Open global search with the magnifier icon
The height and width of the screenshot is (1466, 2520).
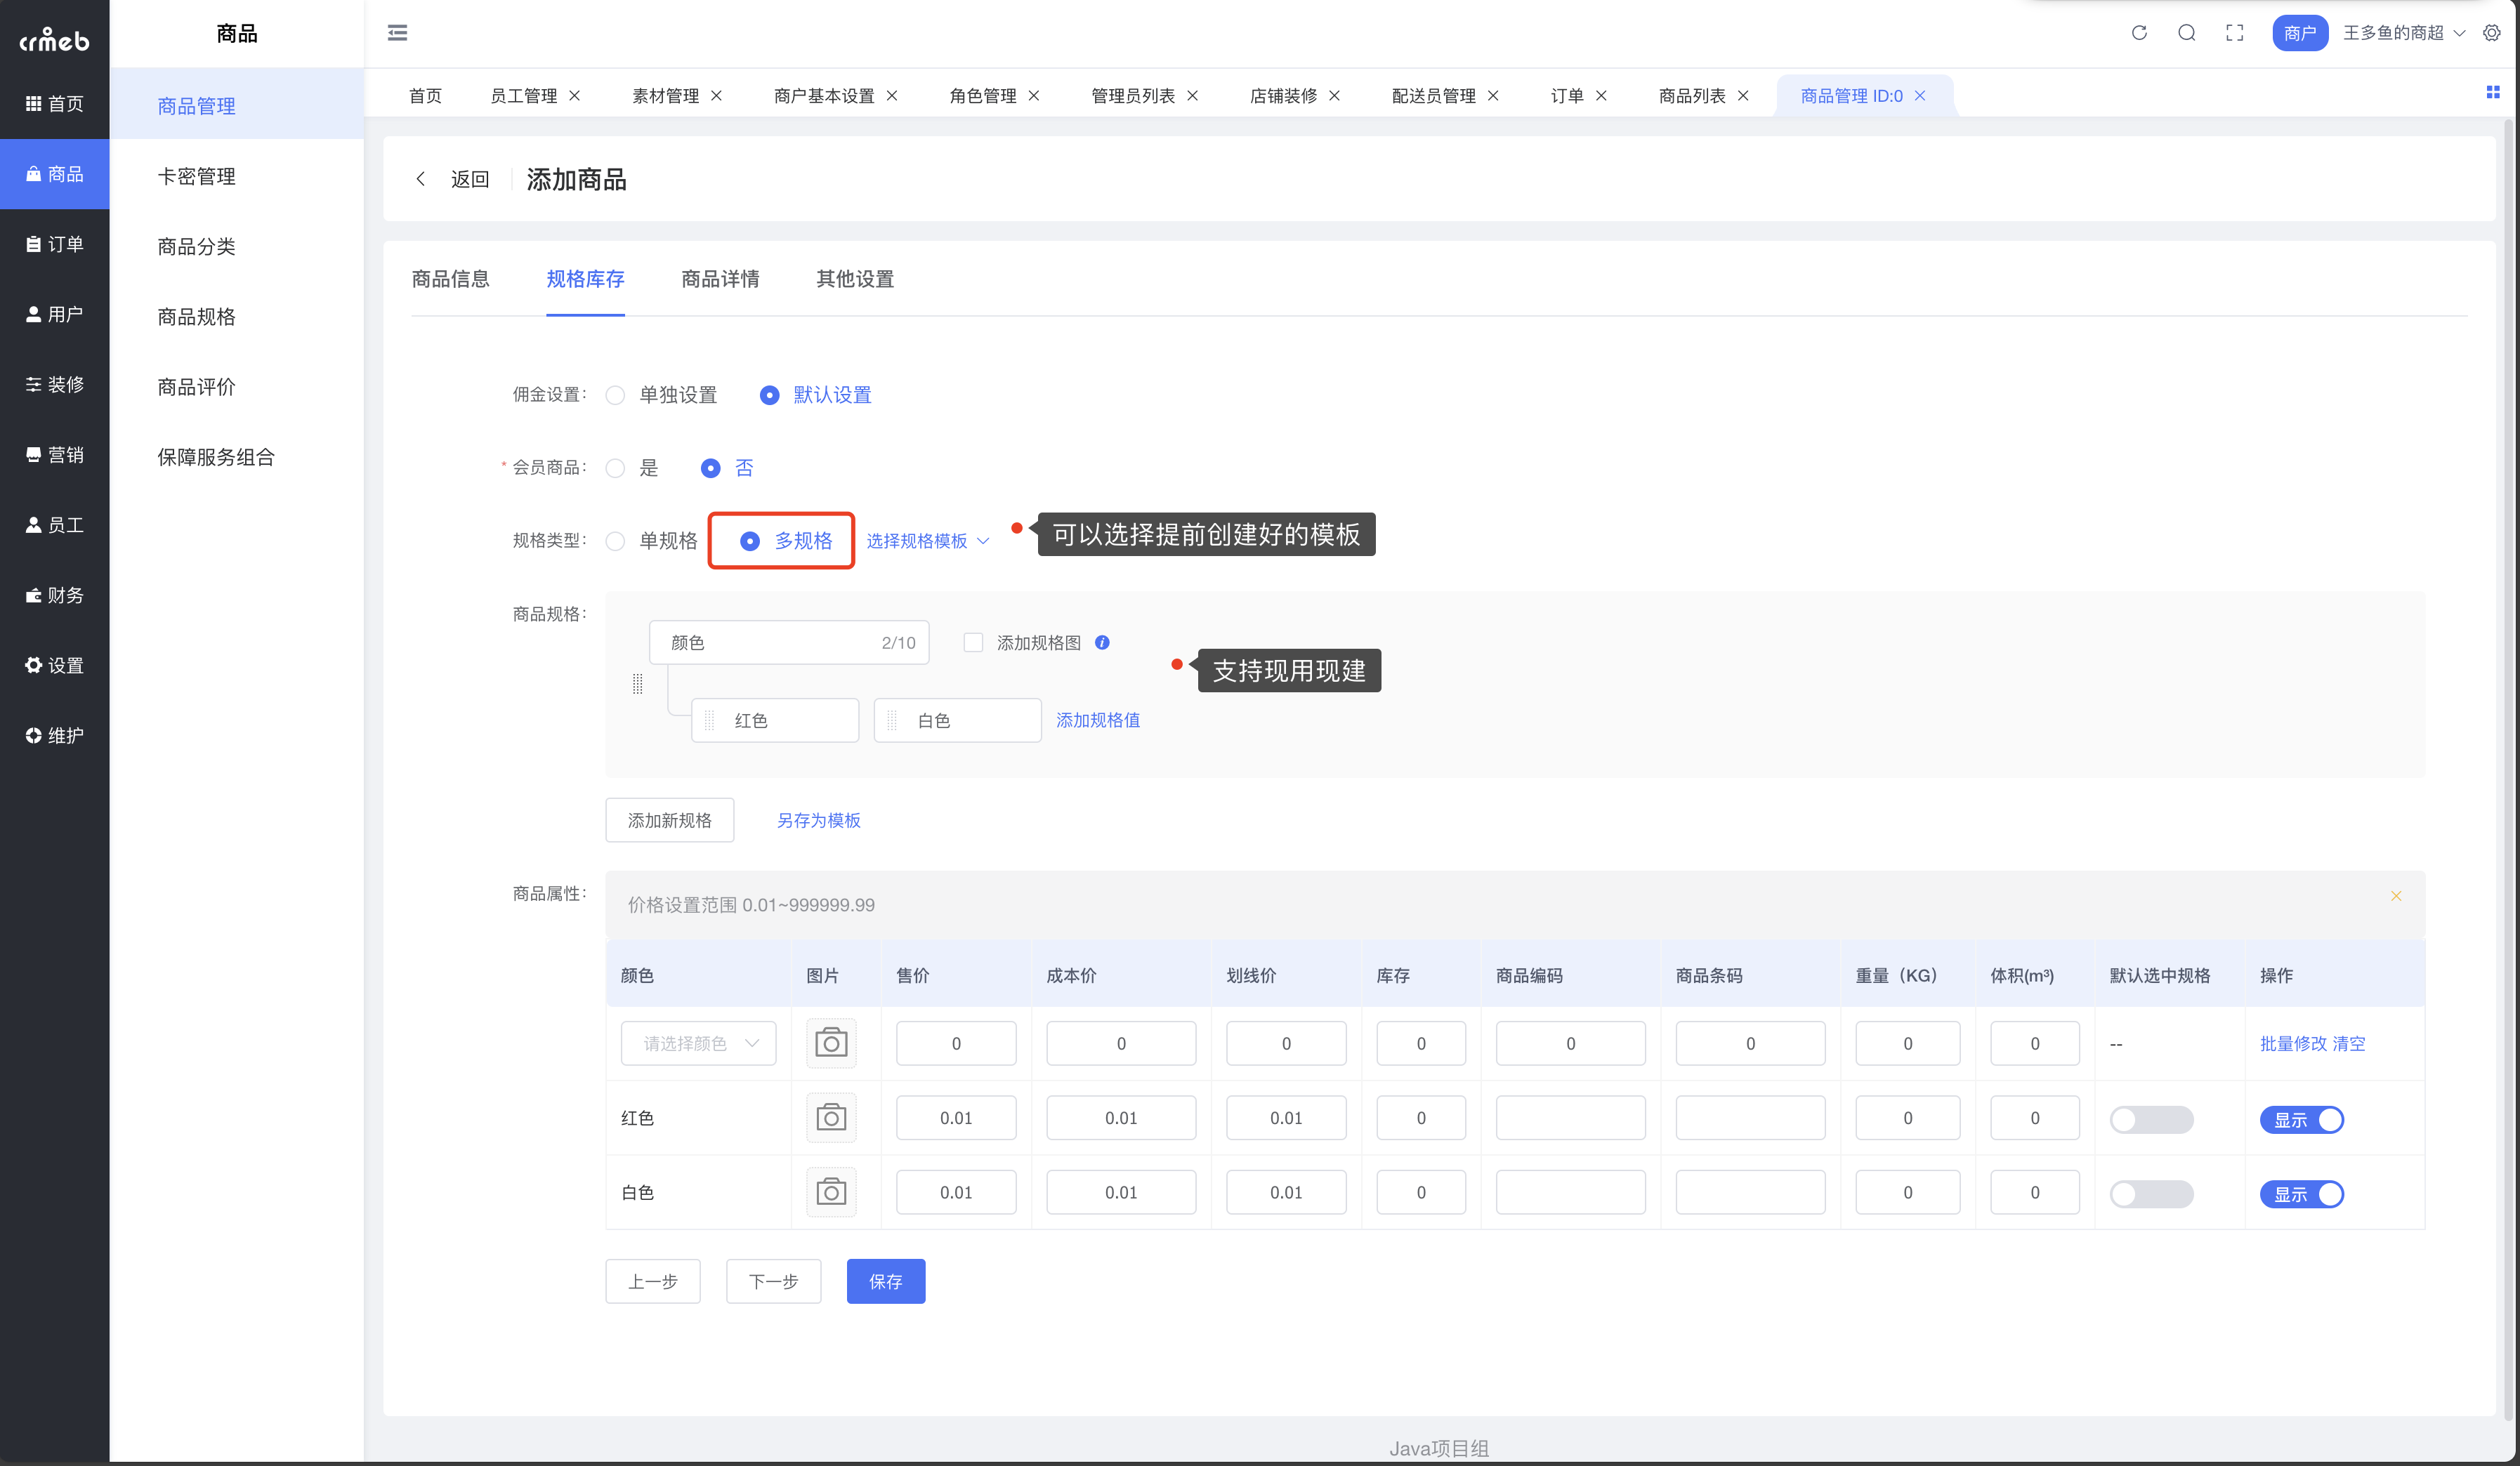click(2187, 32)
